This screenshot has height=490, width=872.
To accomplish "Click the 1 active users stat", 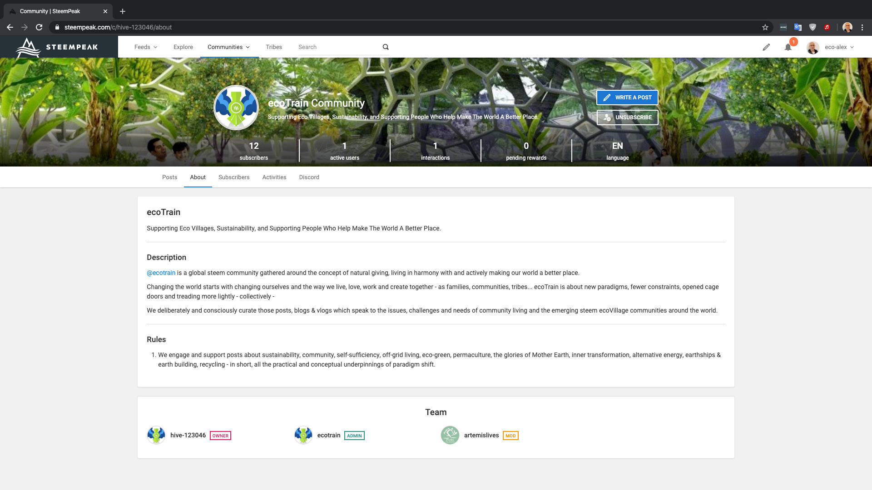I will pyautogui.click(x=345, y=151).
